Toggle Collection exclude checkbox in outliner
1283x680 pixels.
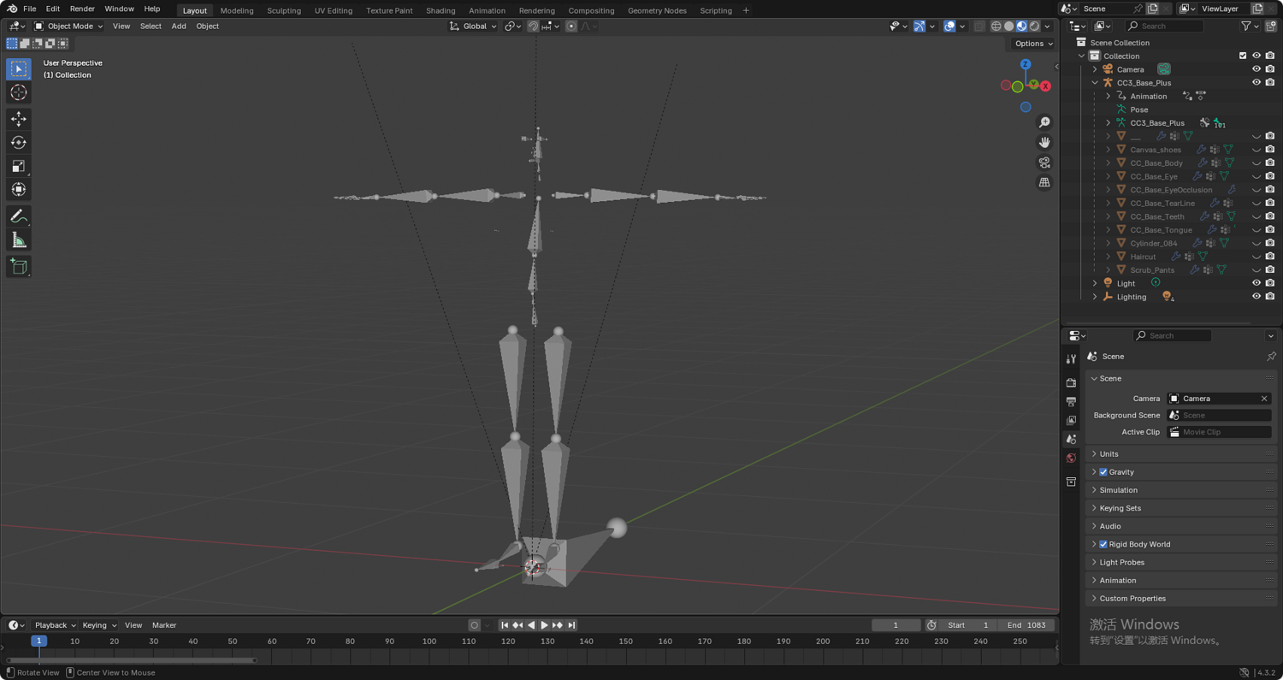pyautogui.click(x=1243, y=56)
